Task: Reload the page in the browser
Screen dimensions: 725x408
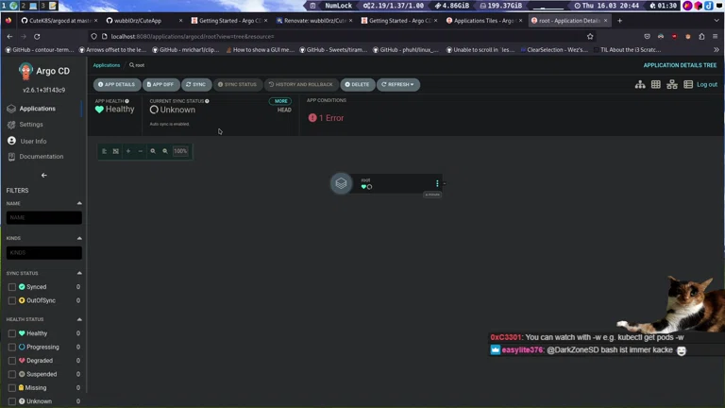Action: tap(37, 37)
